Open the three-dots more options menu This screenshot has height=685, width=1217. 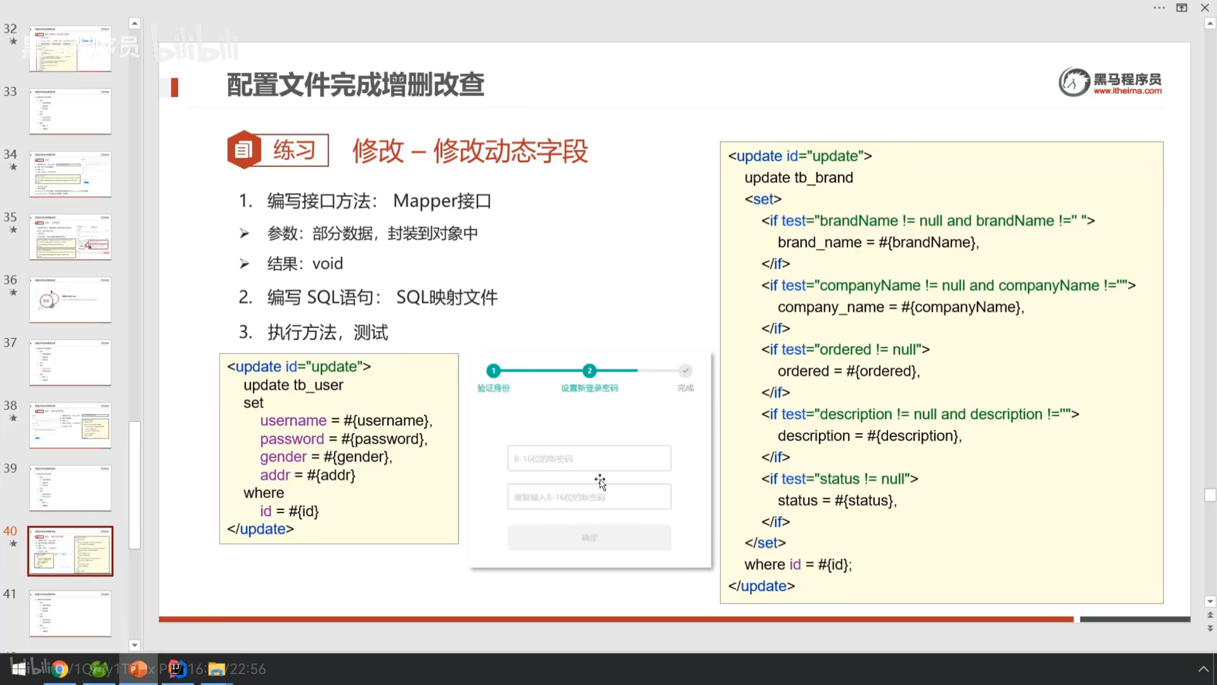point(1159,8)
